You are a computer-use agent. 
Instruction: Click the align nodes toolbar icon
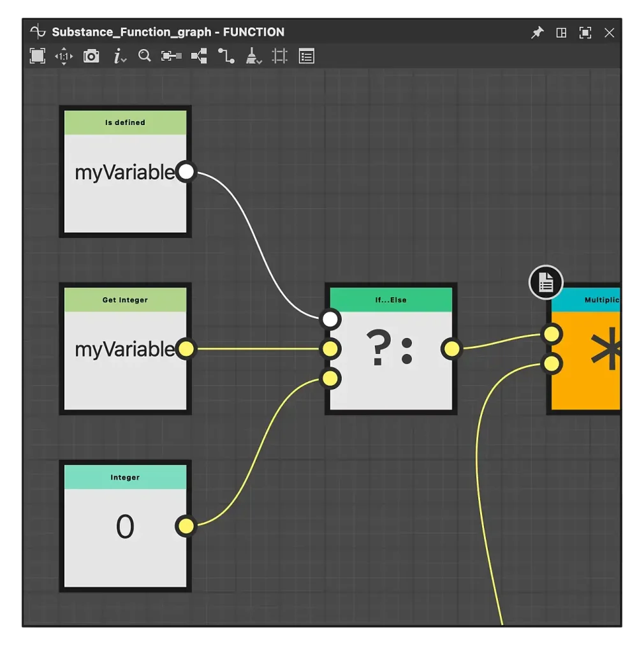[x=171, y=57]
